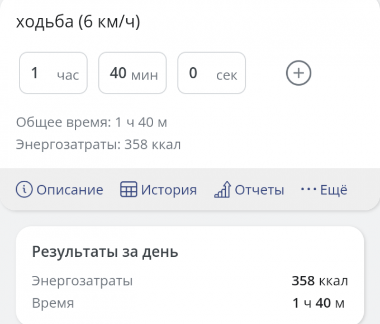Click the table icon beside История
The width and height of the screenshot is (380, 324).
[x=129, y=190]
